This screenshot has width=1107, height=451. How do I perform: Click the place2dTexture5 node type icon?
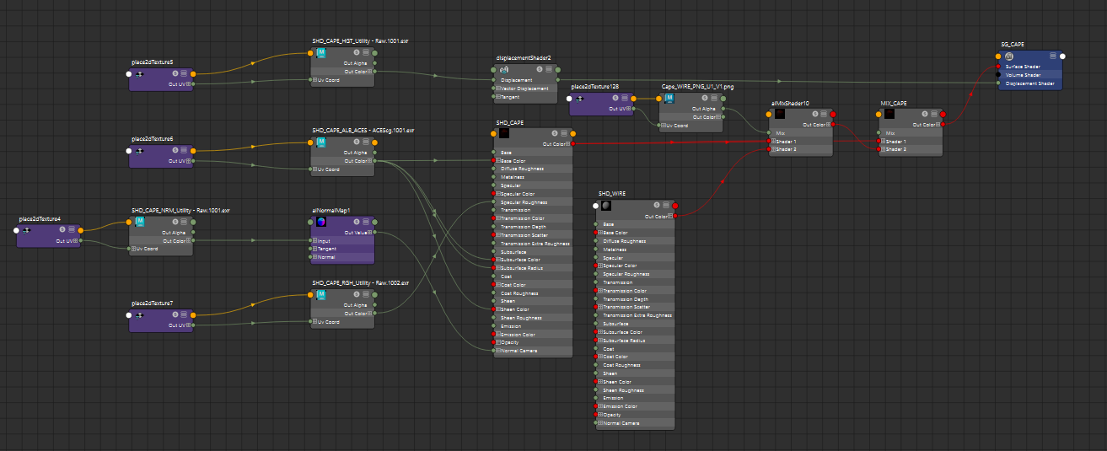pyautogui.click(x=141, y=74)
